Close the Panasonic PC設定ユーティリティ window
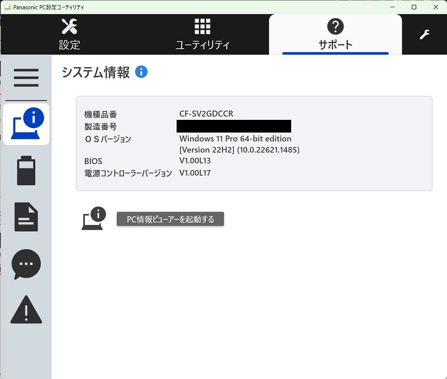 click(x=436, y=7)
